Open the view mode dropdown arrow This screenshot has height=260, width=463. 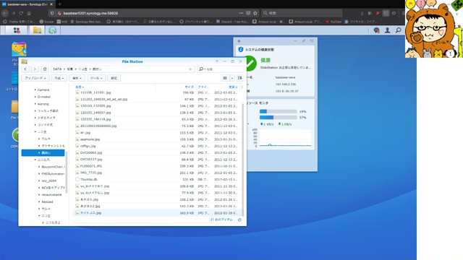232,78
